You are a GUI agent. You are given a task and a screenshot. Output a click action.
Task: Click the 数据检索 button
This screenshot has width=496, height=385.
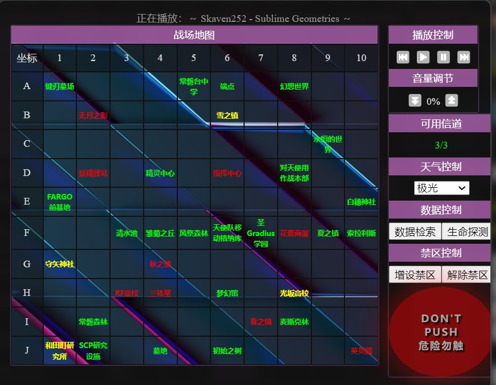(415, 231)
